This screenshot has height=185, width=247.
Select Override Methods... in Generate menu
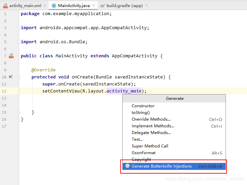click(x=174, y=119)
